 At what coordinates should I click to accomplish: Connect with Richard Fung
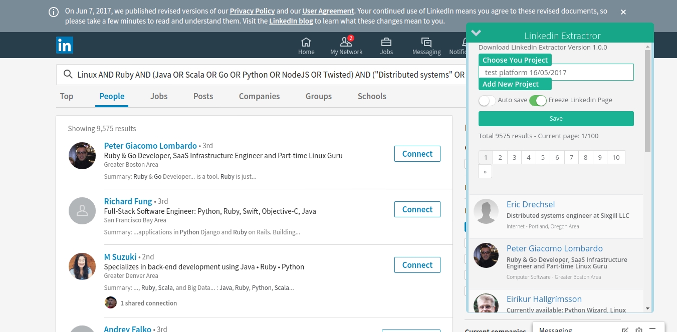(x=417, y=209)
